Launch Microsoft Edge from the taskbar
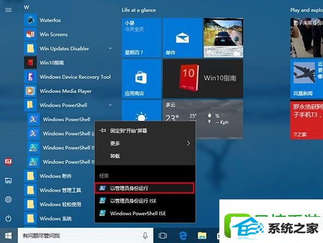Image resolution: width=323 pixels, height=243 pixels. pyautogui.click(x=183, y=236)
